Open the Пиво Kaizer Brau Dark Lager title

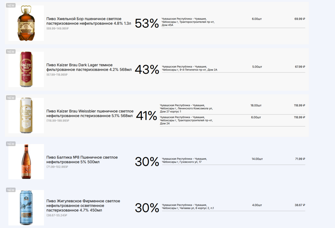point(89,67)
